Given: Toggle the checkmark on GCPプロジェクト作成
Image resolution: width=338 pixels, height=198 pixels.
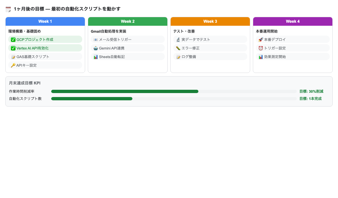Looking at the screenshot, I should pyautogui.click(x=13, y=40).
